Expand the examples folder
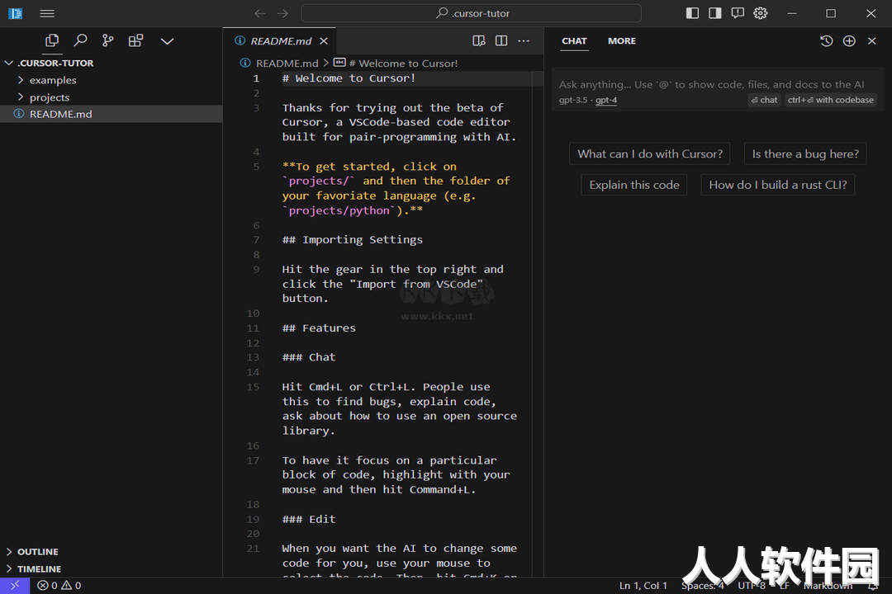 [111, 80]
